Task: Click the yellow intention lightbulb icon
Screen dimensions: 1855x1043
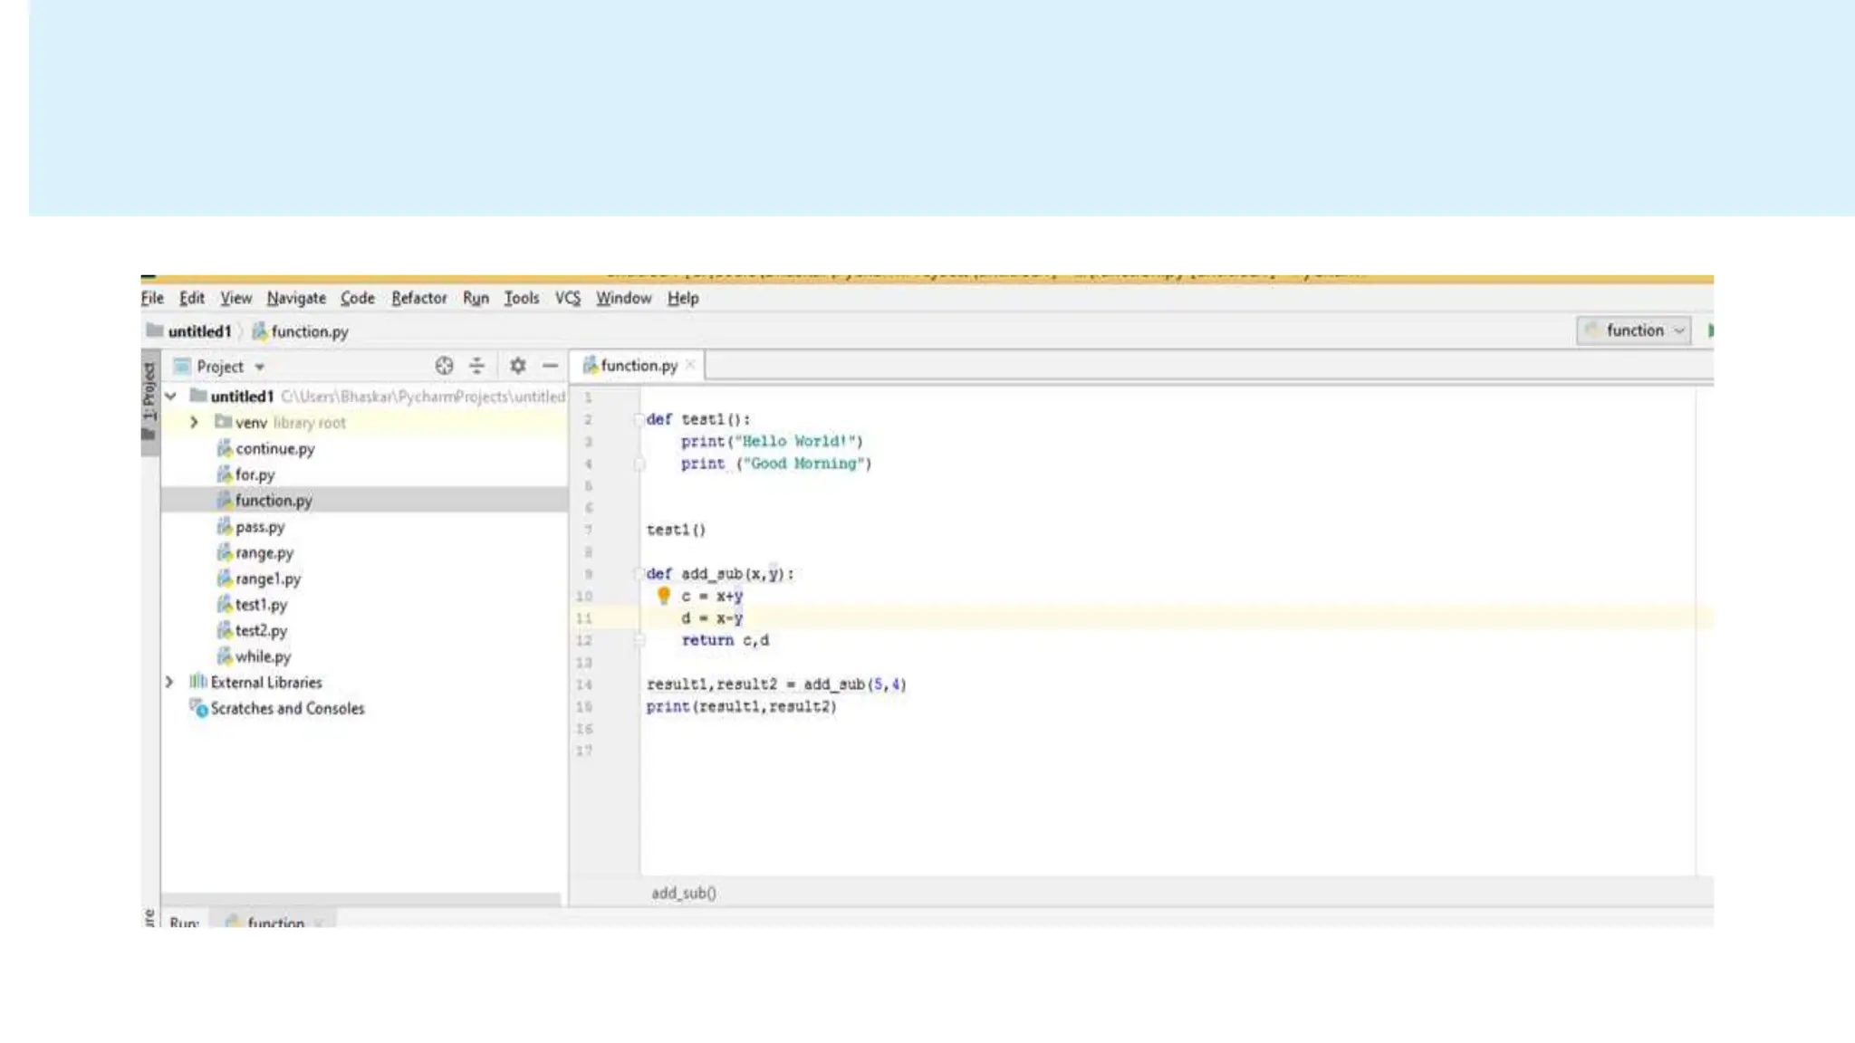Action: point(664,595)
